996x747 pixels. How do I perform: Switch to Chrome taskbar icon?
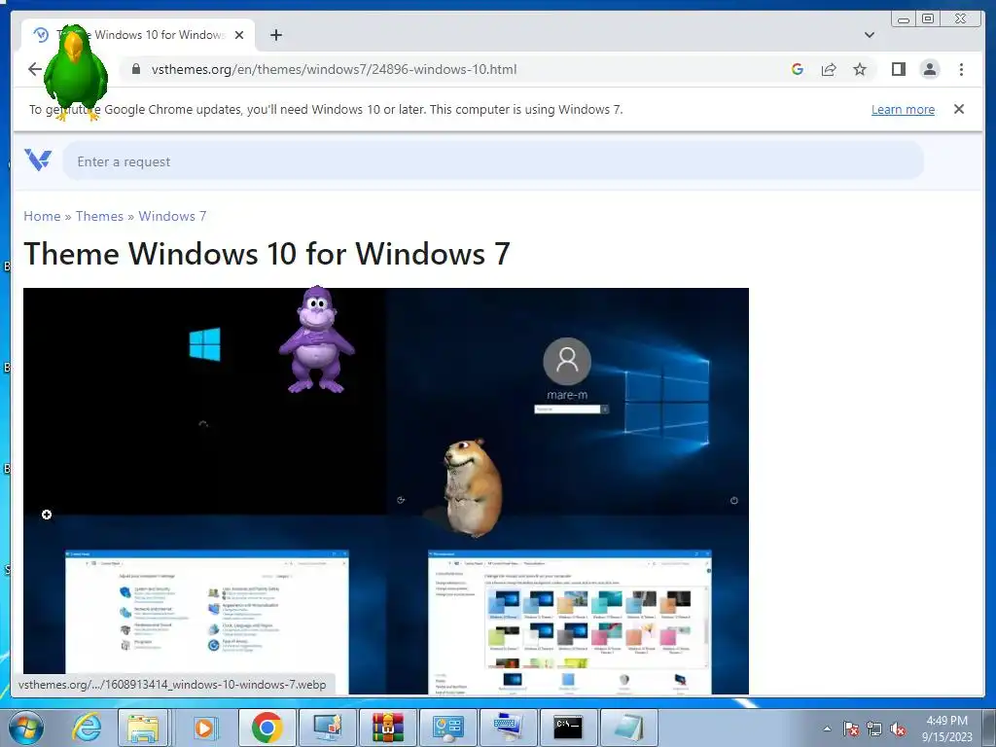click(x=267, y=728)
